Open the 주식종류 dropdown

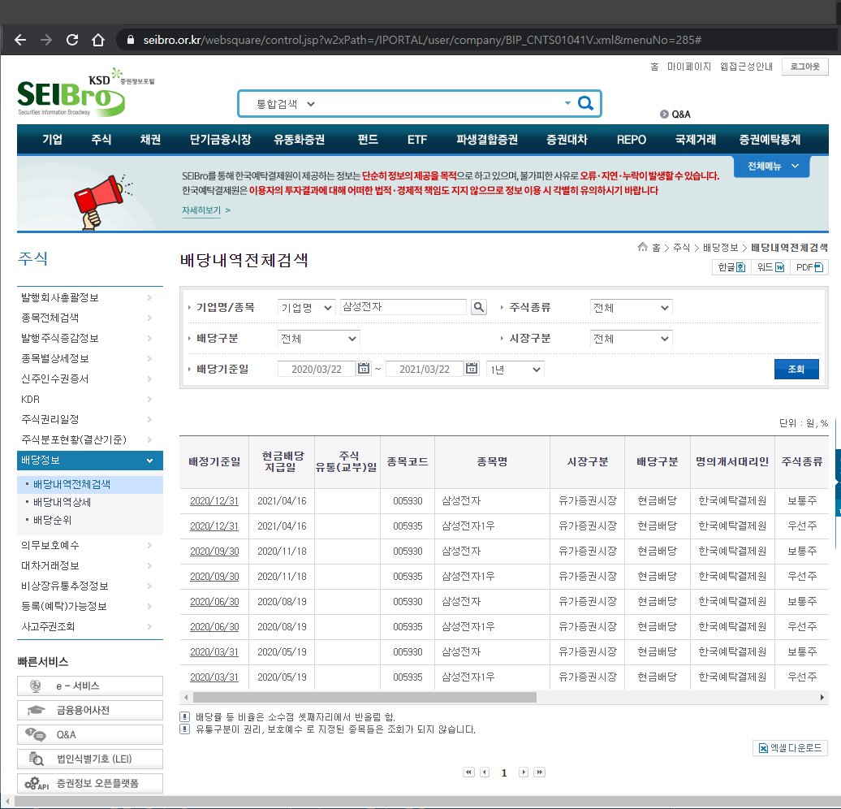[631, 308]
